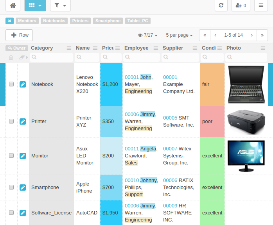Clear filters with the blue X button
This screenshot has width=273, height=225.
click(x=9, y=21)
